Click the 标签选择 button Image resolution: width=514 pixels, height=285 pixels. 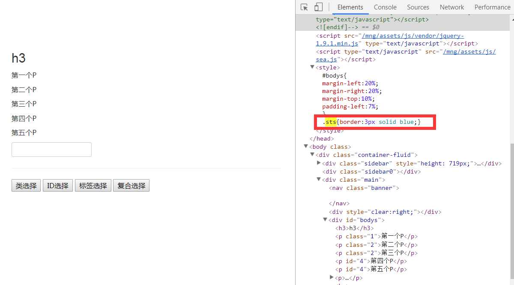[x=93, y=186]
